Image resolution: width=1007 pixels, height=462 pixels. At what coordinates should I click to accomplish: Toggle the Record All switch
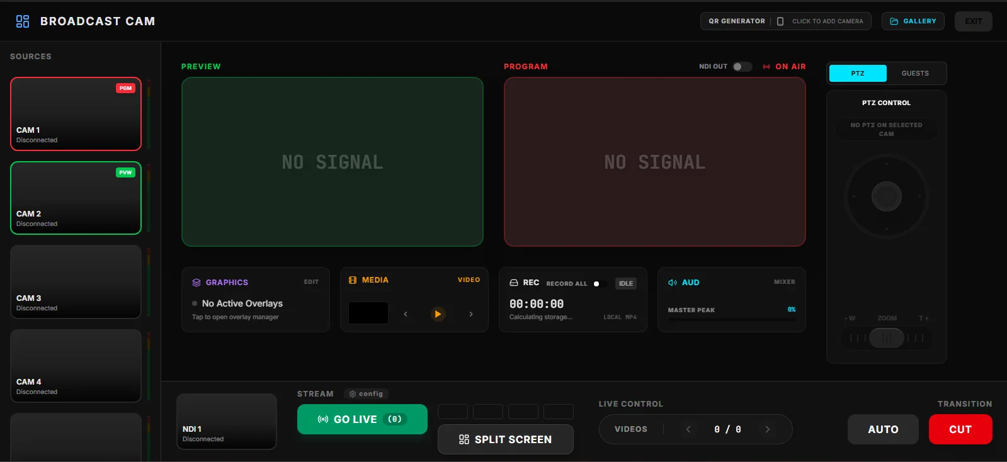tap(600, 284)
